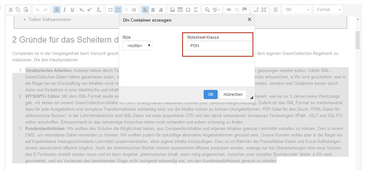369x170 pixels.
Task: Expand the Style <nichts> select box
Action: pos(137,46)
